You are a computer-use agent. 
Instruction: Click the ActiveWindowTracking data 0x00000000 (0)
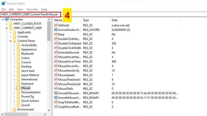[121, 30]
